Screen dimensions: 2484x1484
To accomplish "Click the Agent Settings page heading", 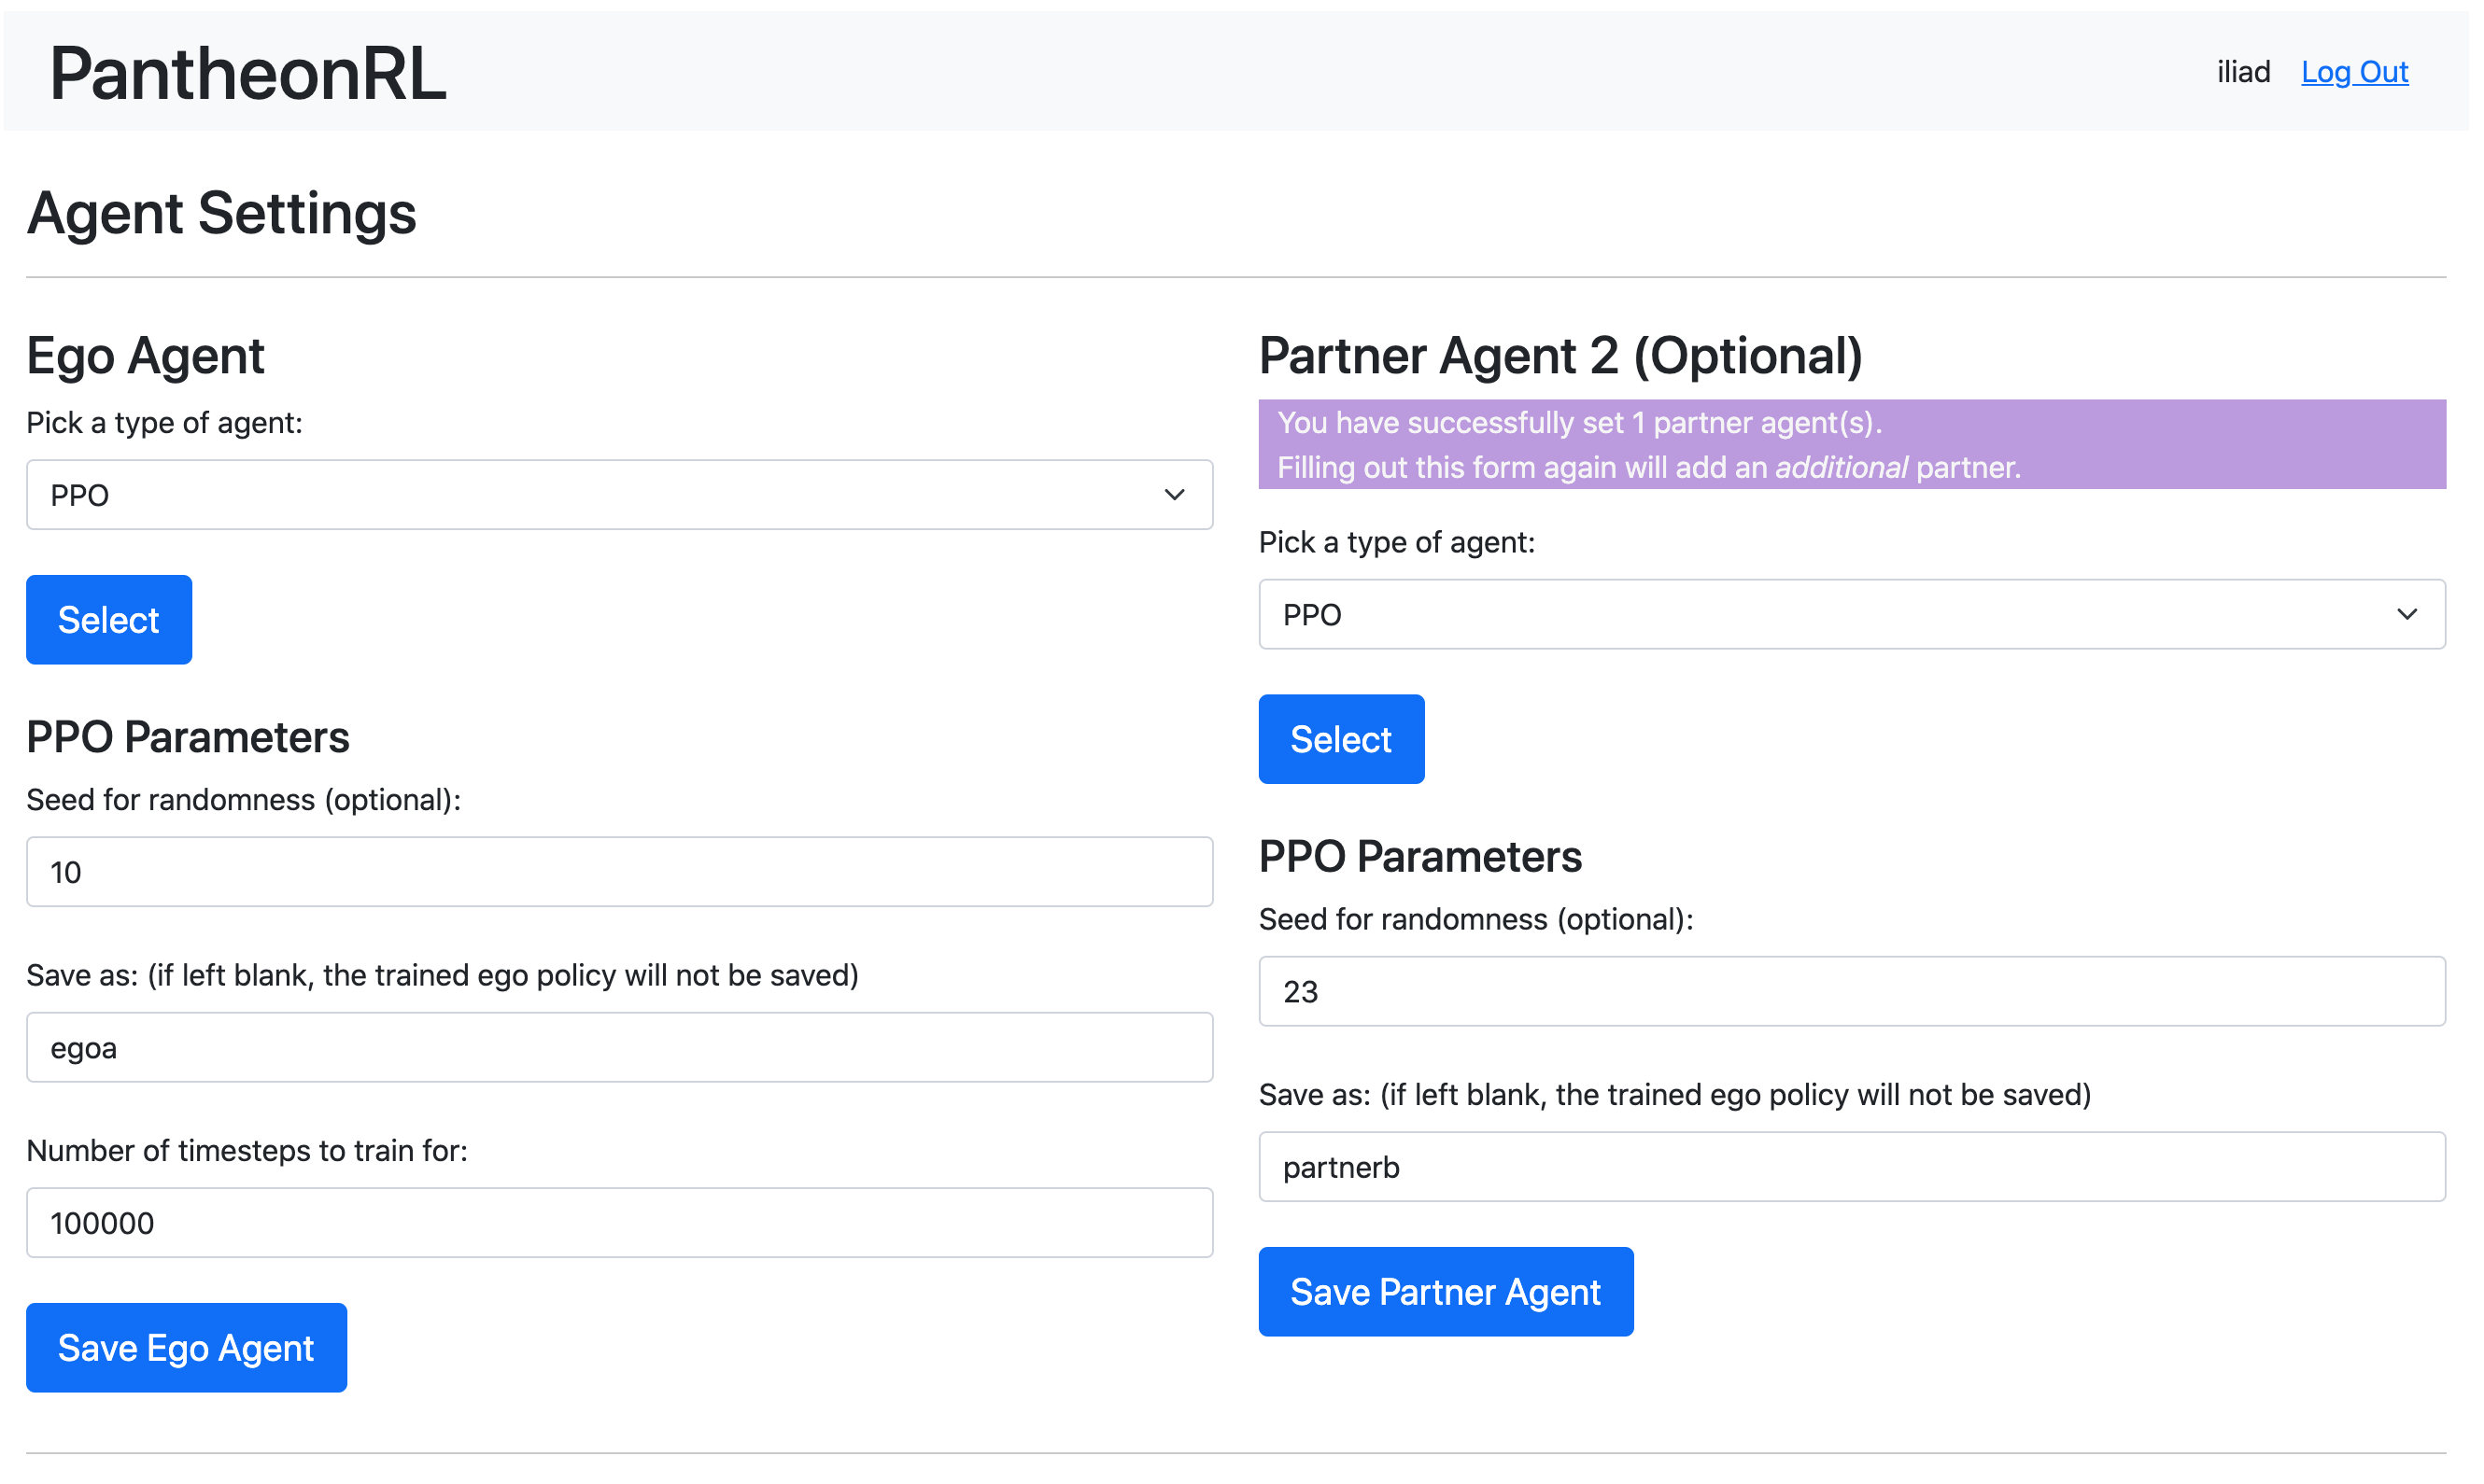I will (221, 213).
